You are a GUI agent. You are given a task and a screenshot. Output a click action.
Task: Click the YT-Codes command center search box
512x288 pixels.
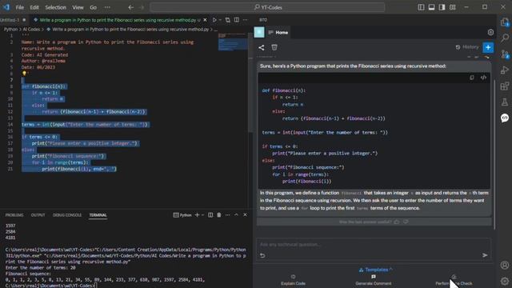tap(267, 7)
